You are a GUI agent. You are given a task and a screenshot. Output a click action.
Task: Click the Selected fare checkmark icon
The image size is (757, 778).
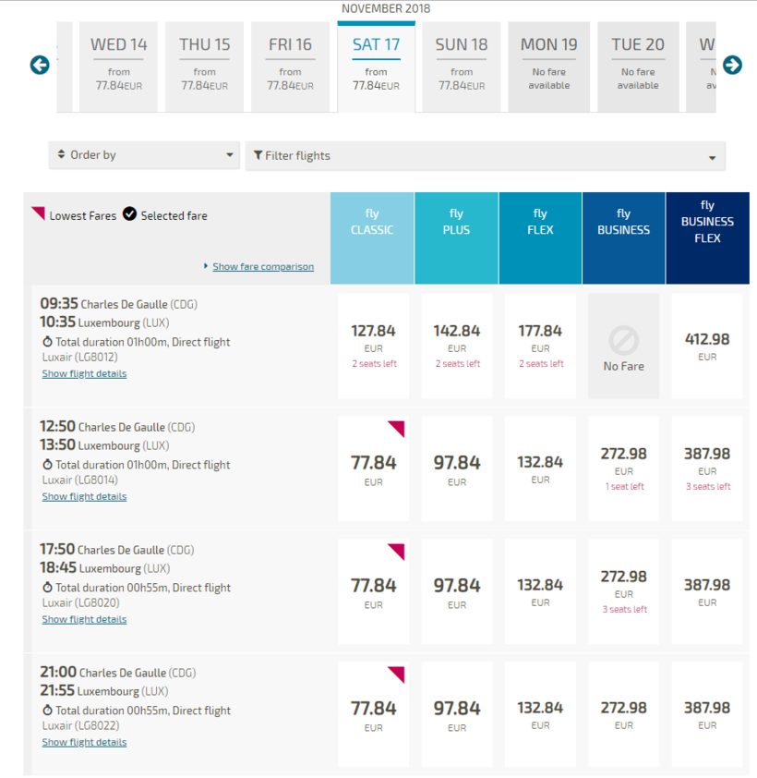pos(130,214)
